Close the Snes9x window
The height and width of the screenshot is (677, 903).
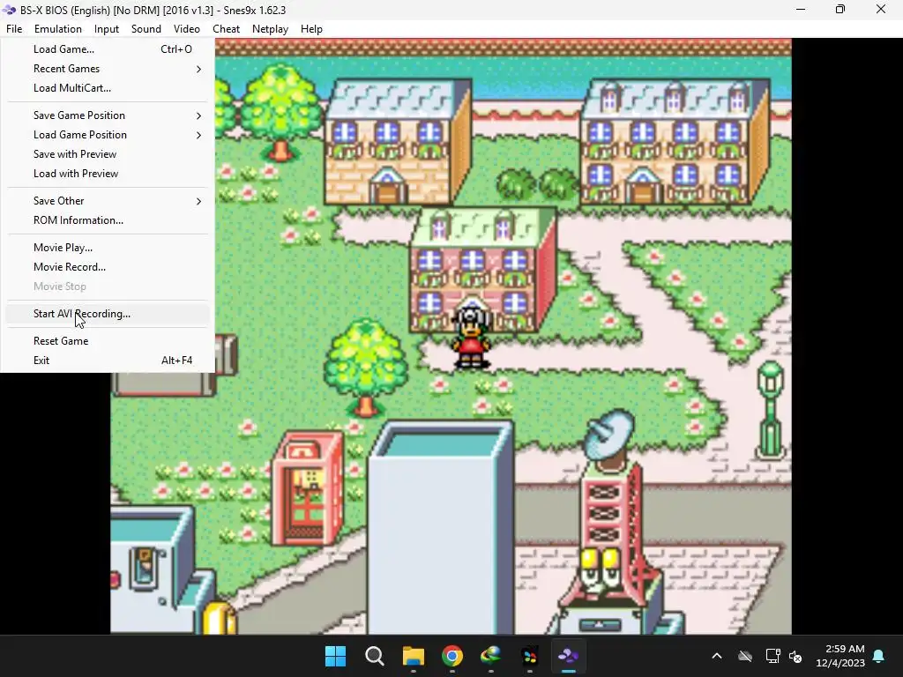coord(881,10)
